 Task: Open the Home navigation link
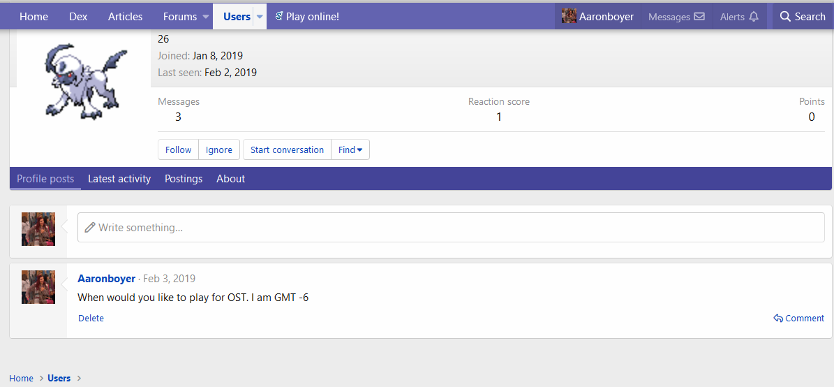33,17
